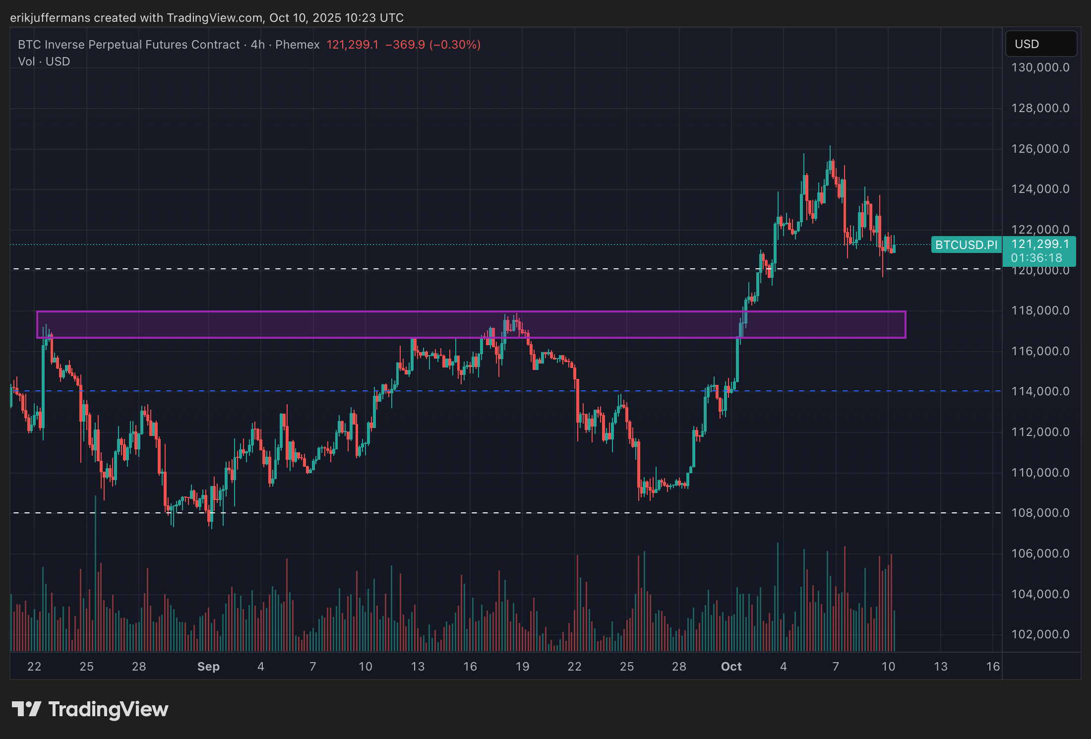The image size is (1091, 739).
Task: Click the TradingView.com attribution text at top
Action: coord(214,18)
